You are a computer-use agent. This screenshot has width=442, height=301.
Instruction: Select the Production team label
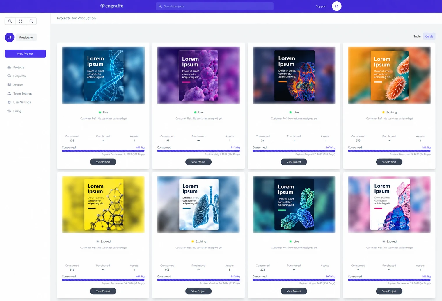(x=26, y=37)
